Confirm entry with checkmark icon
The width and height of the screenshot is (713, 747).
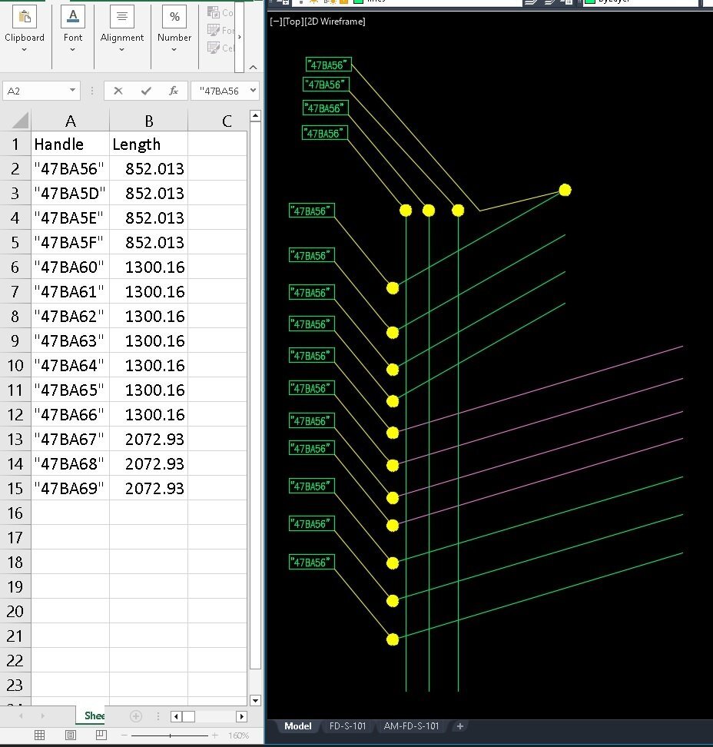[146, 91]
